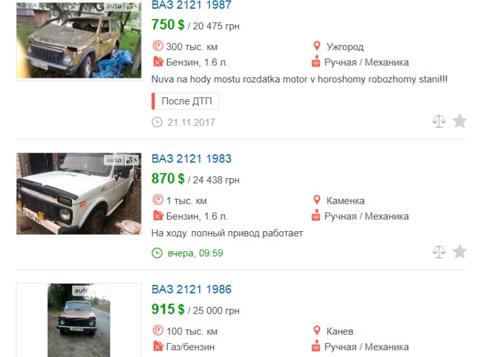The width and height of the screenshot is (480, 357).
Task: Click the fuel icon beside Газ/бензин
Action: click(x=157, y=347)
